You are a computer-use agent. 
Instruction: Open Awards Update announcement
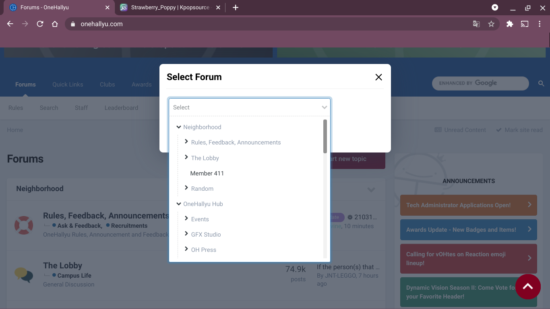(469, 230)
